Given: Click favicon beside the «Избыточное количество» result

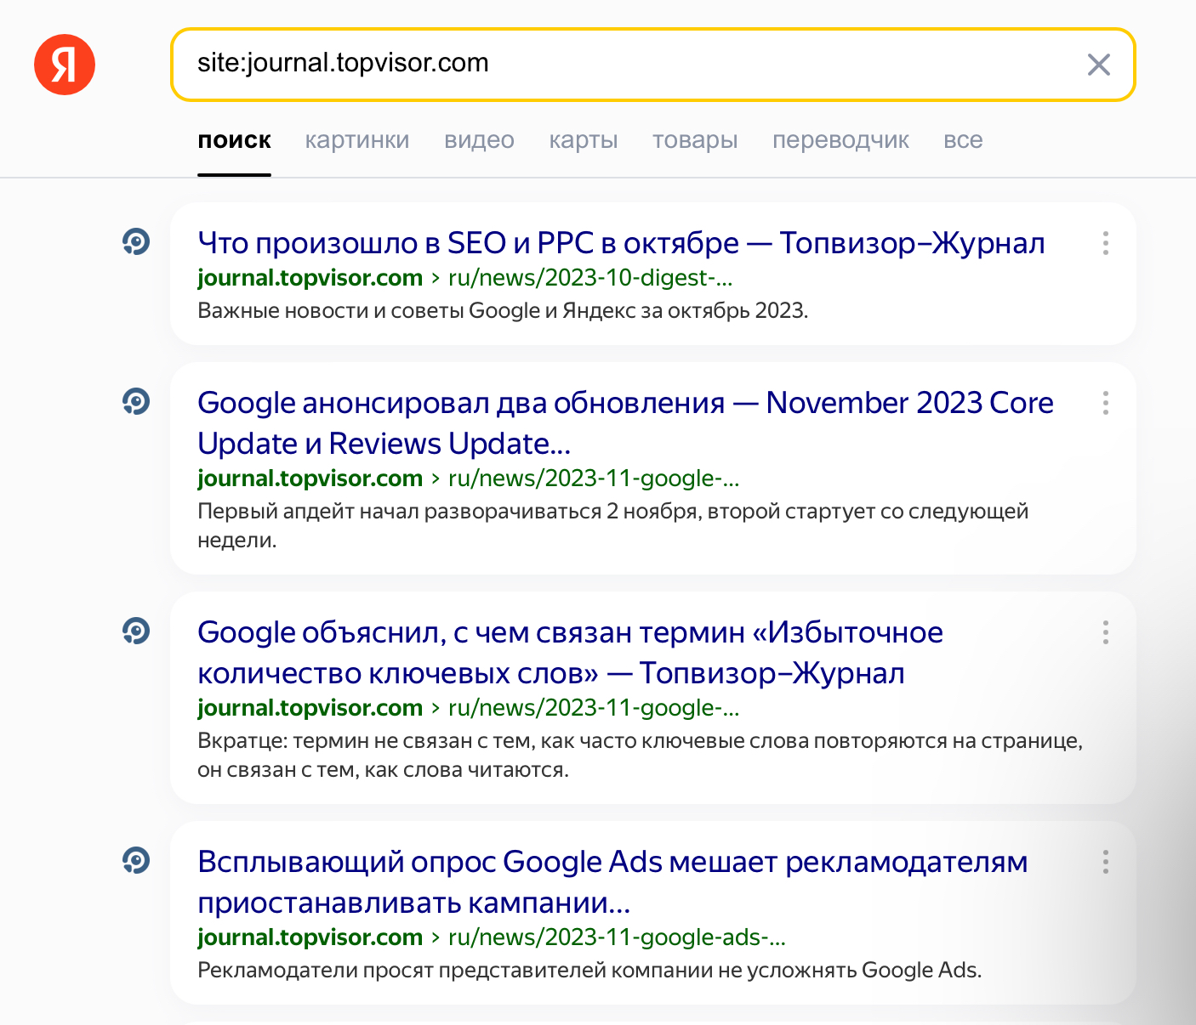Looking at the screenshot, I should pos(136,631).
